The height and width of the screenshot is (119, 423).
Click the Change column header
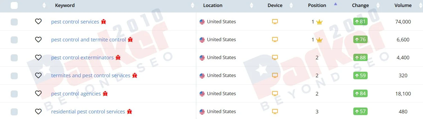(360, 5)
